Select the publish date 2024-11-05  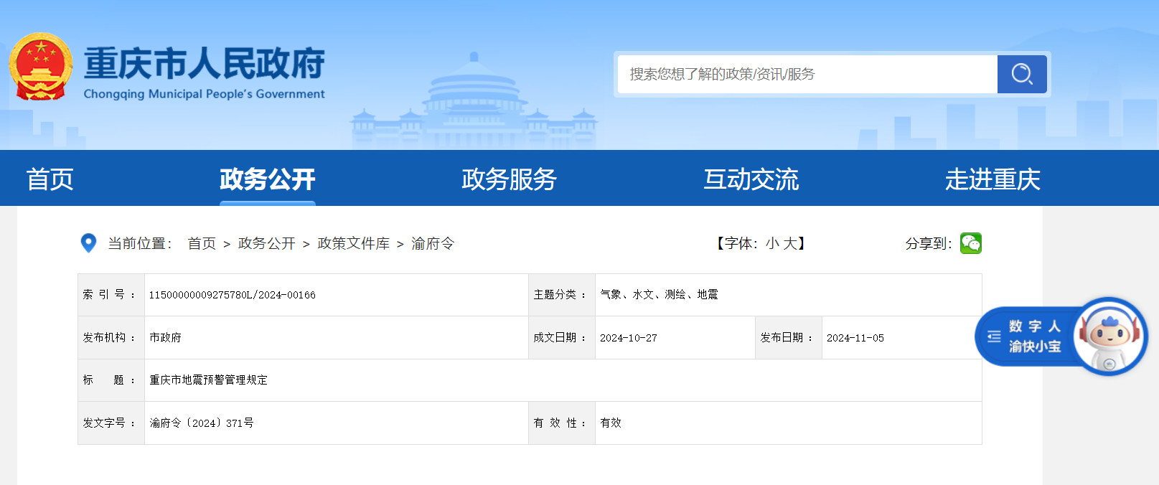click(855, 338)
